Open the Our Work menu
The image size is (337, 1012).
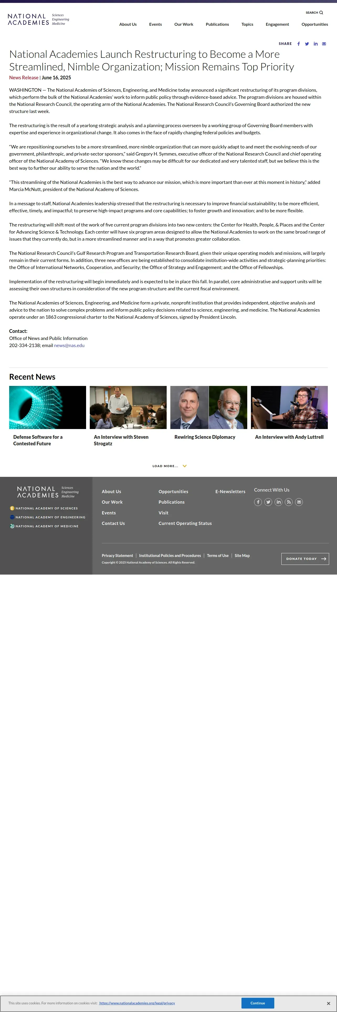click(x=184, y=24)
